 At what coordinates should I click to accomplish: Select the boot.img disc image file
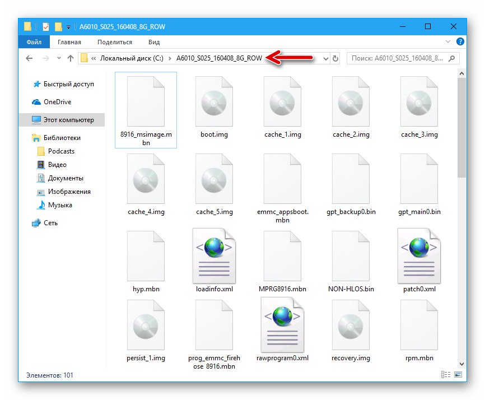[214, 101]
